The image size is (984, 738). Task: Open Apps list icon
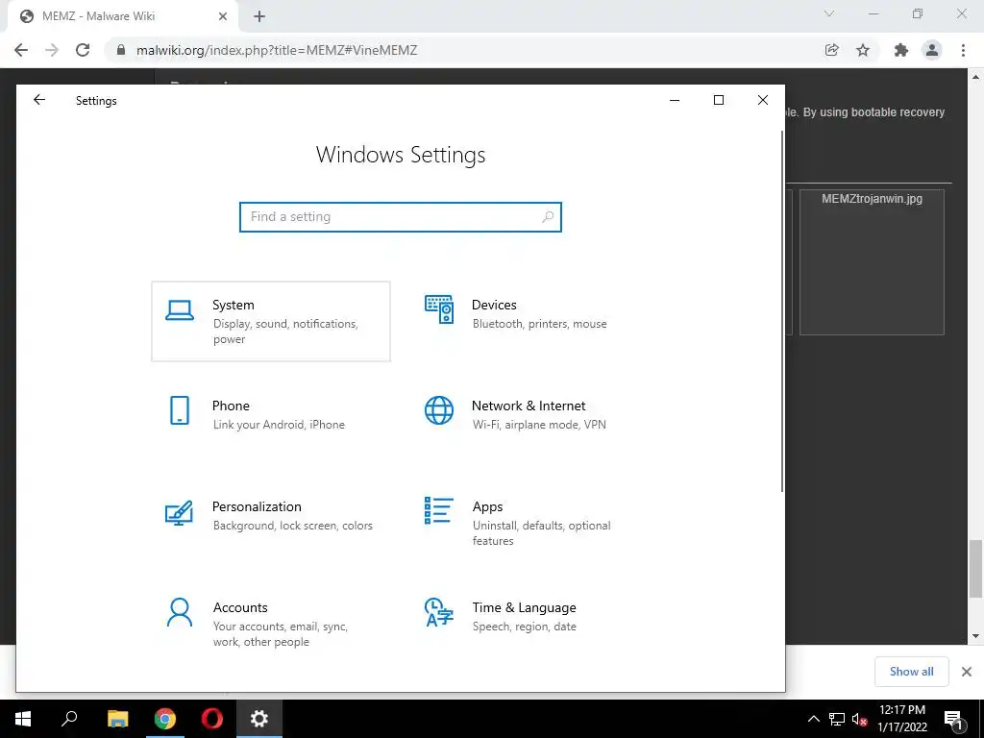[x=438, y=510]
